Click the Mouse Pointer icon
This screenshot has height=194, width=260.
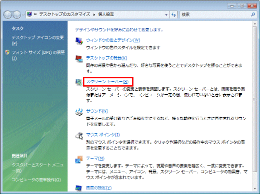click(79, 136)
